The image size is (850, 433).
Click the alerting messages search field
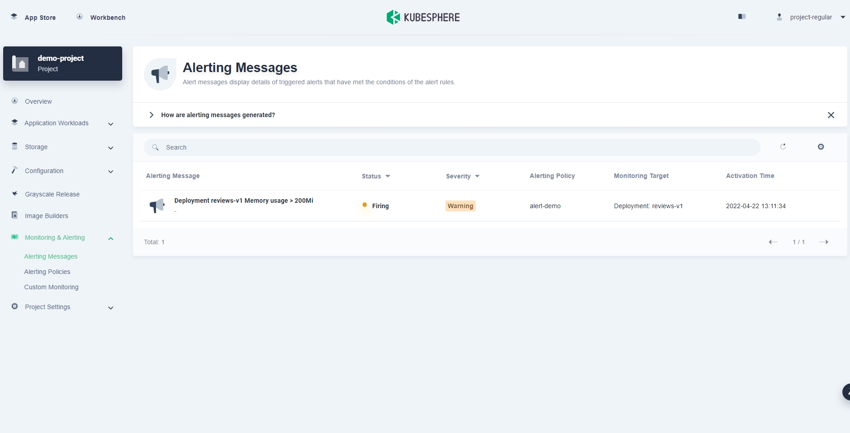click(451, 147)
